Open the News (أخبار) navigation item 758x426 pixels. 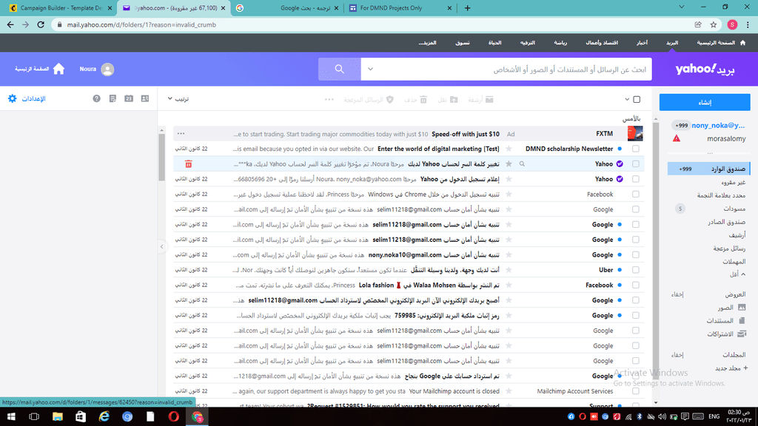point(642,43)
